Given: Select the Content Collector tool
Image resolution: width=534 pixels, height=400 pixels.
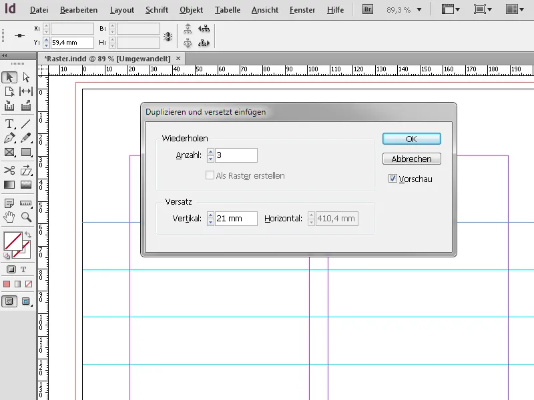Looking at the screenshot, I should (x=9, y=106).
